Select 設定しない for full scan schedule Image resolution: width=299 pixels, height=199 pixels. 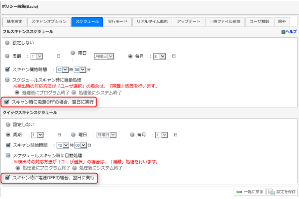[x=7, y=43]
